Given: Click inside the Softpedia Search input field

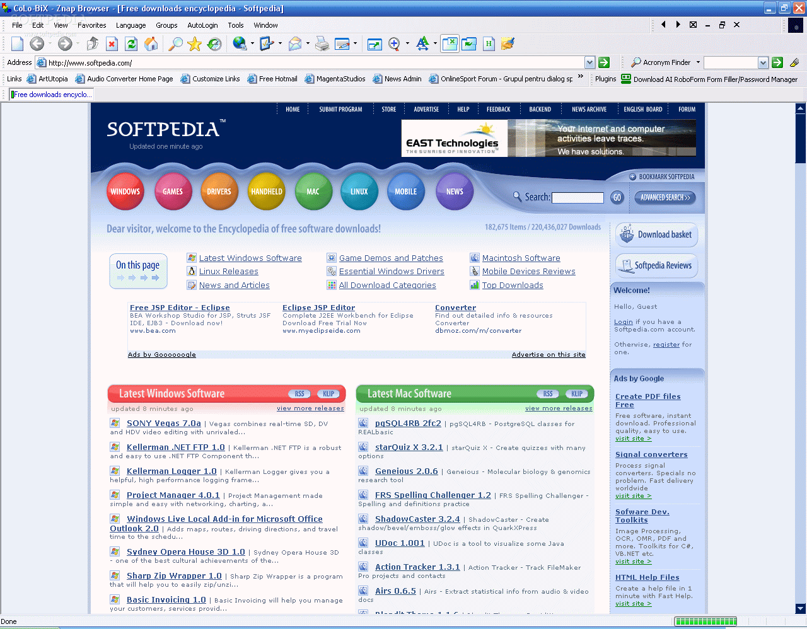Looking at the screenshot, I should [x=578, y=198].
